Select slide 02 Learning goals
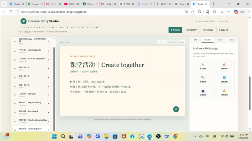The height and width of the screenshot is (141, 252). point(32,51)
